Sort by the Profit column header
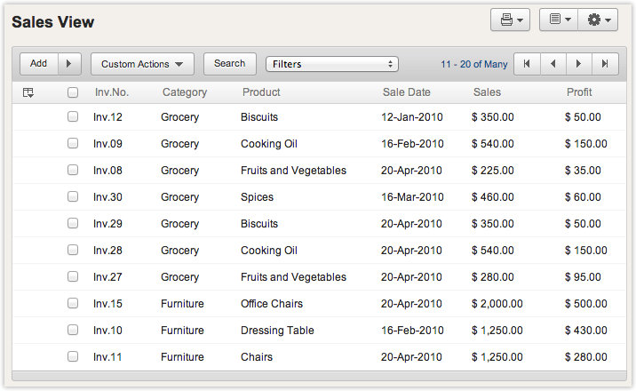The image size is (636, 391). (x=579, y=92)
